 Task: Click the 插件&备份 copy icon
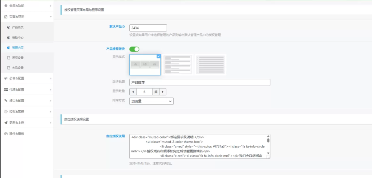(6, 133)
